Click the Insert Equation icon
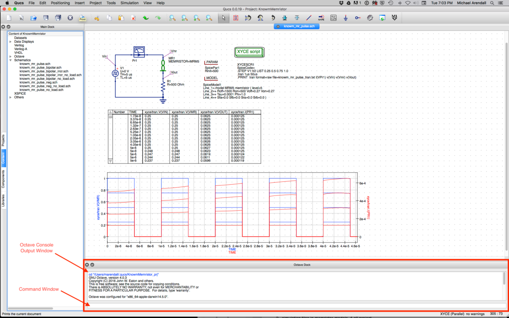The height and width of the screenshot is (318, 509). click(x=333, y=18)
